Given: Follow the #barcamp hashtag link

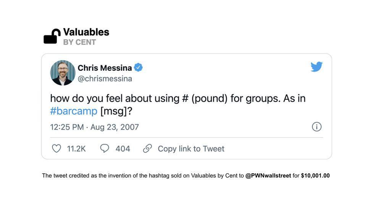Looking at the screenshot, I should click(74, 111).
